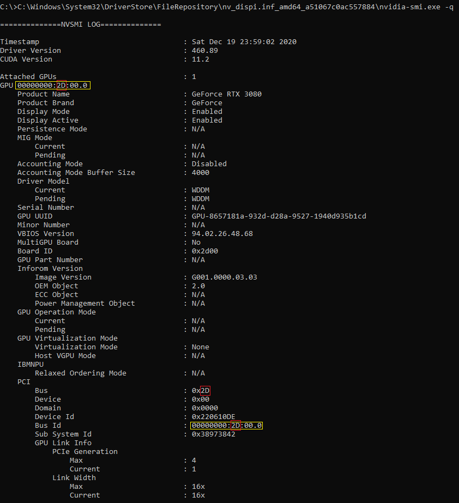Click the GPU UUID value GPU-8657181a
459x503 pixels.
pos(279,216)
